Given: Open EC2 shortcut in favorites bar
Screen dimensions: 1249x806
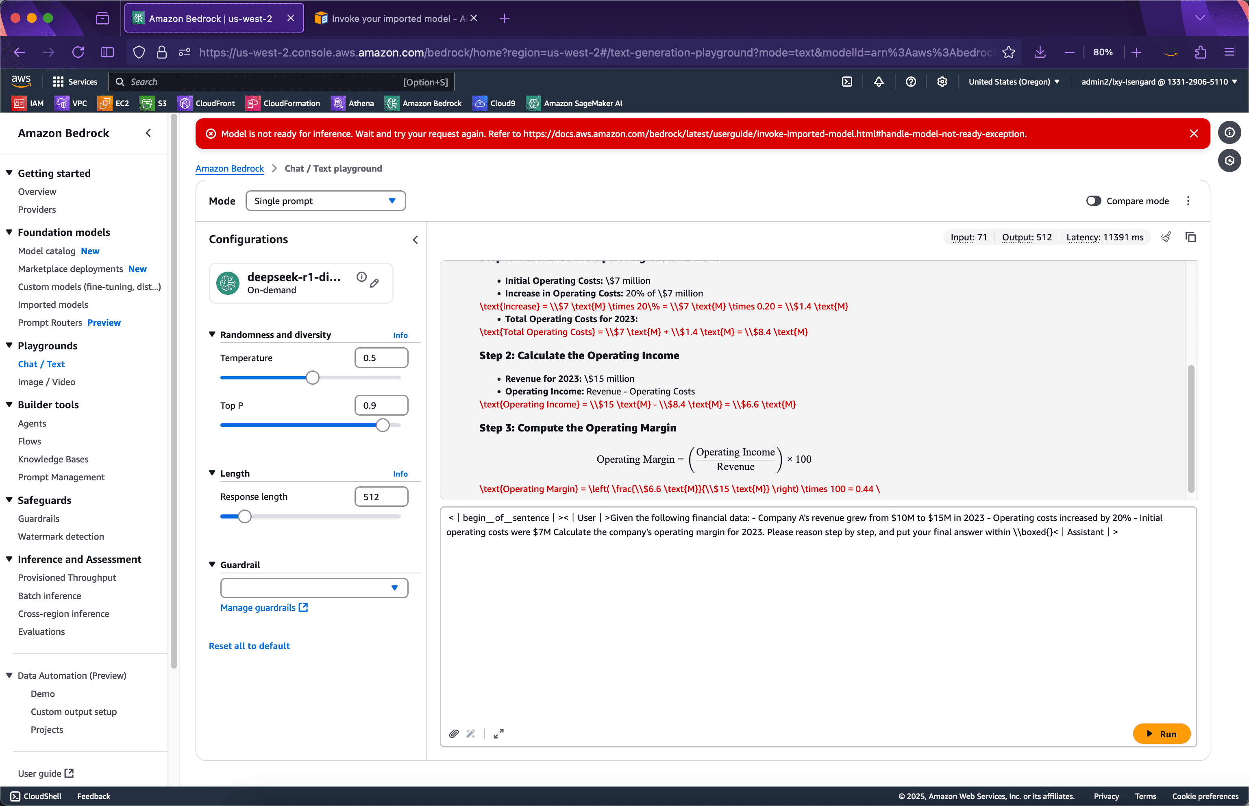Looking at the screenshot, I should click(x=113, y=103).
